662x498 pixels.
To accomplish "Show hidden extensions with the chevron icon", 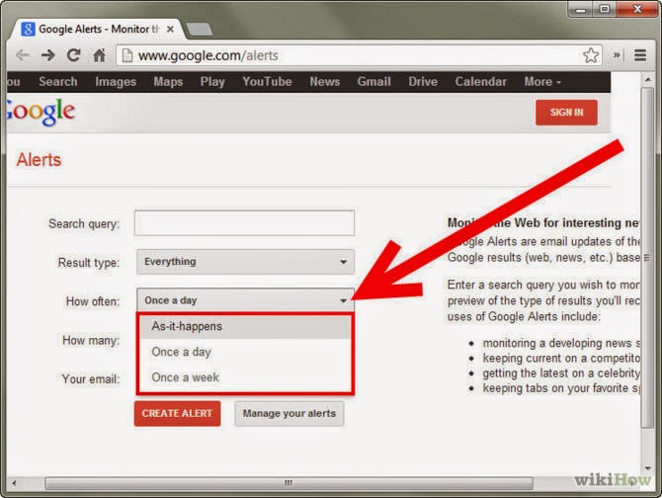I will tap(617, 55).
